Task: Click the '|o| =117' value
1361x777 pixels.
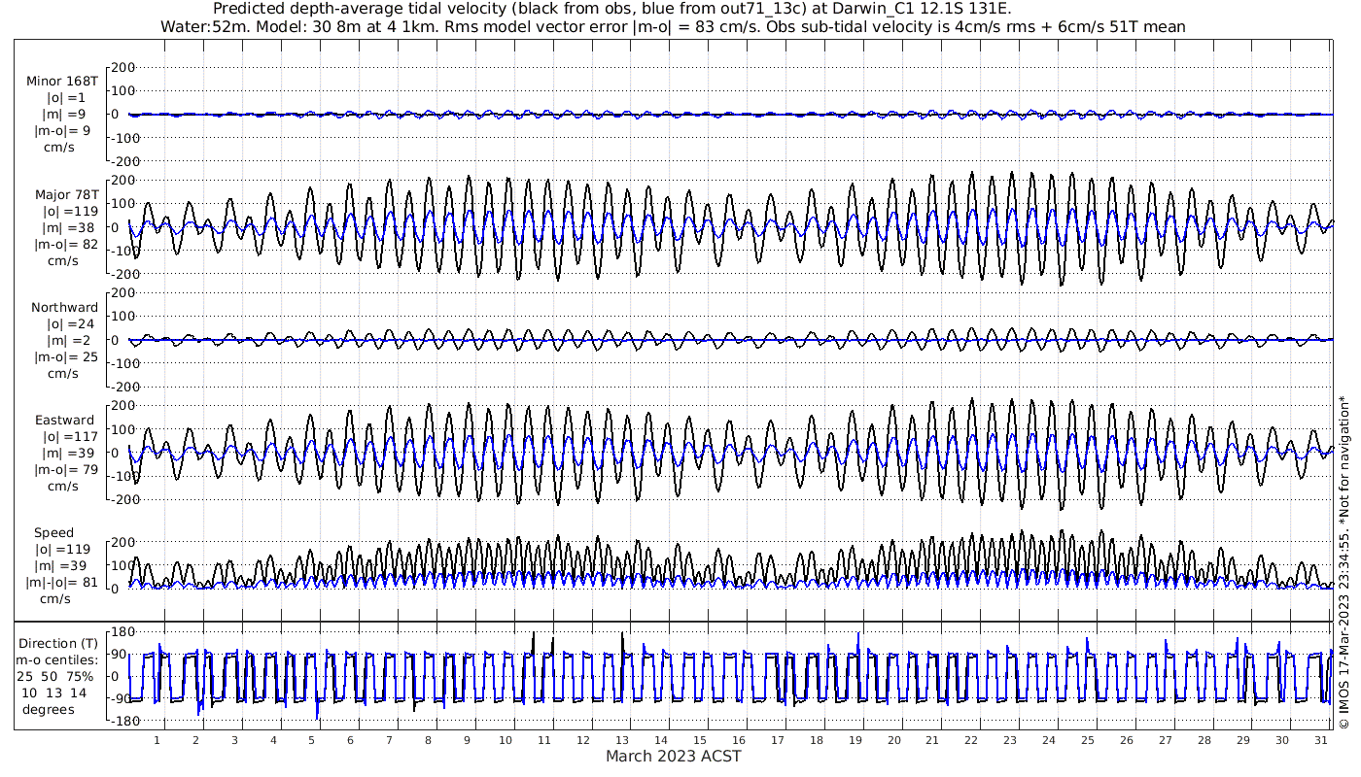Action: (x=71, y=437)
